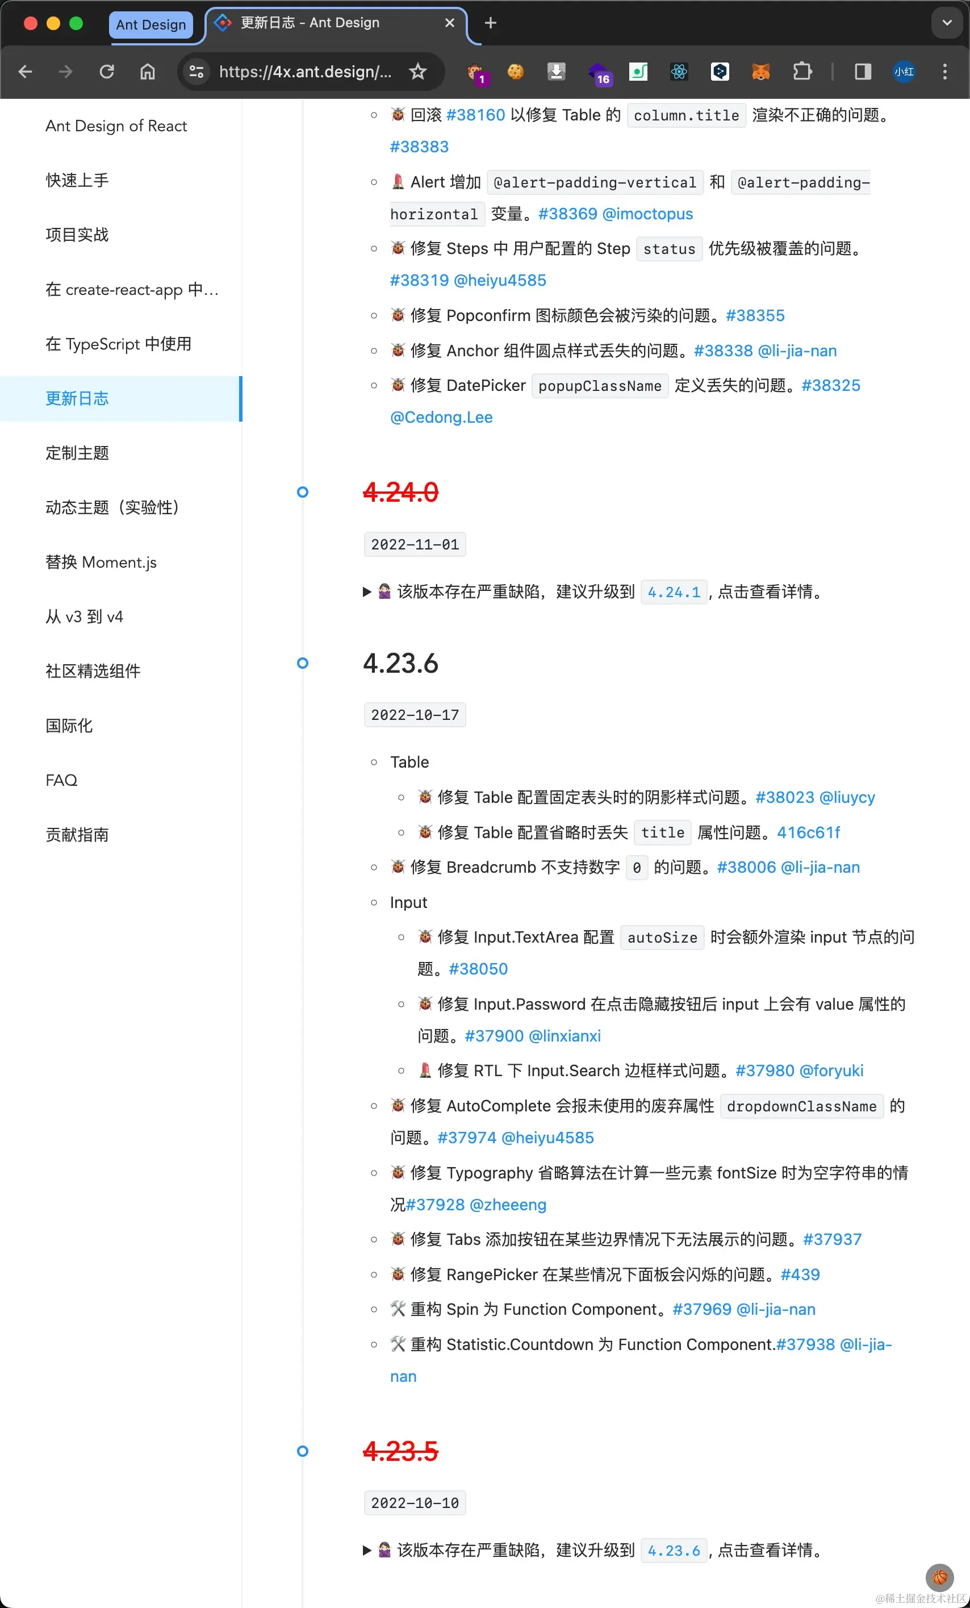Open the 4.23.6 upgrade version link
The height and width of the screenshot is (1608, 970).
coord(674,1551)
